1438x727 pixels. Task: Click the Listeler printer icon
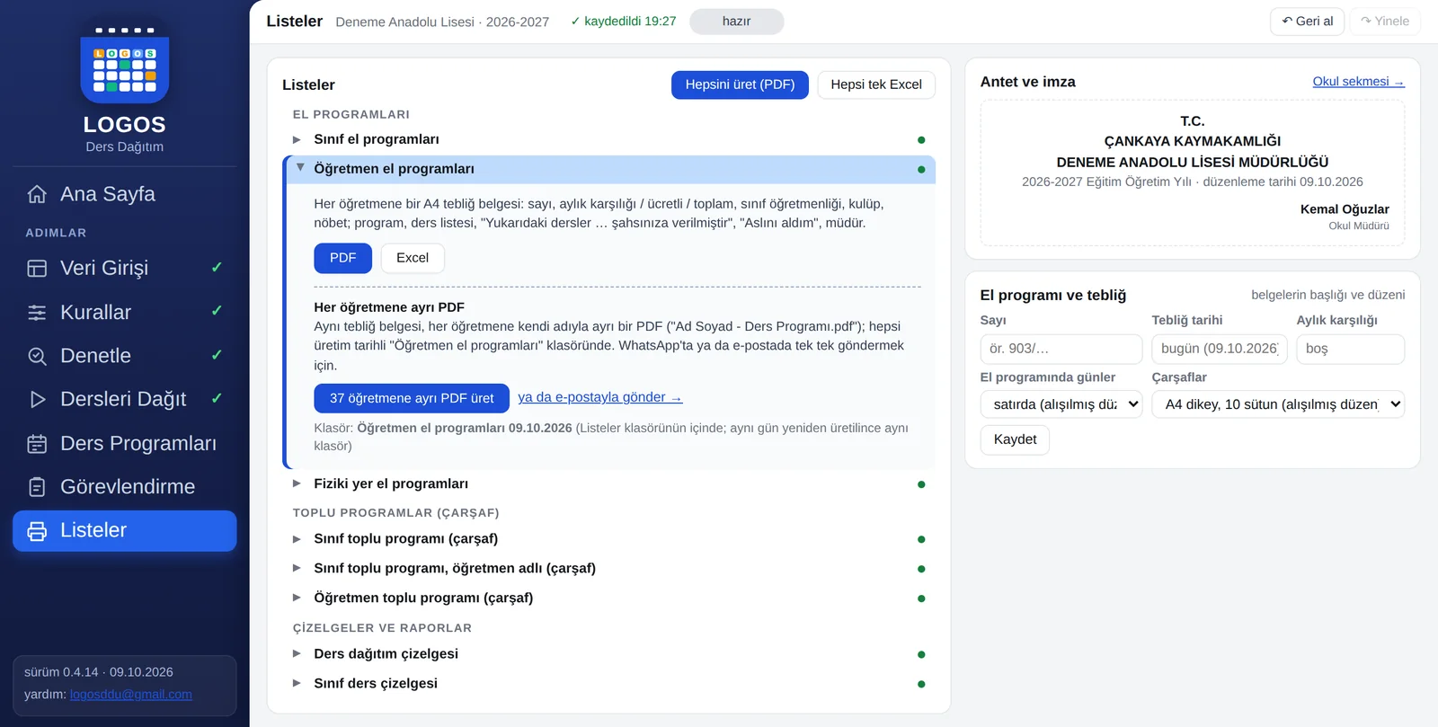[37, 531]
